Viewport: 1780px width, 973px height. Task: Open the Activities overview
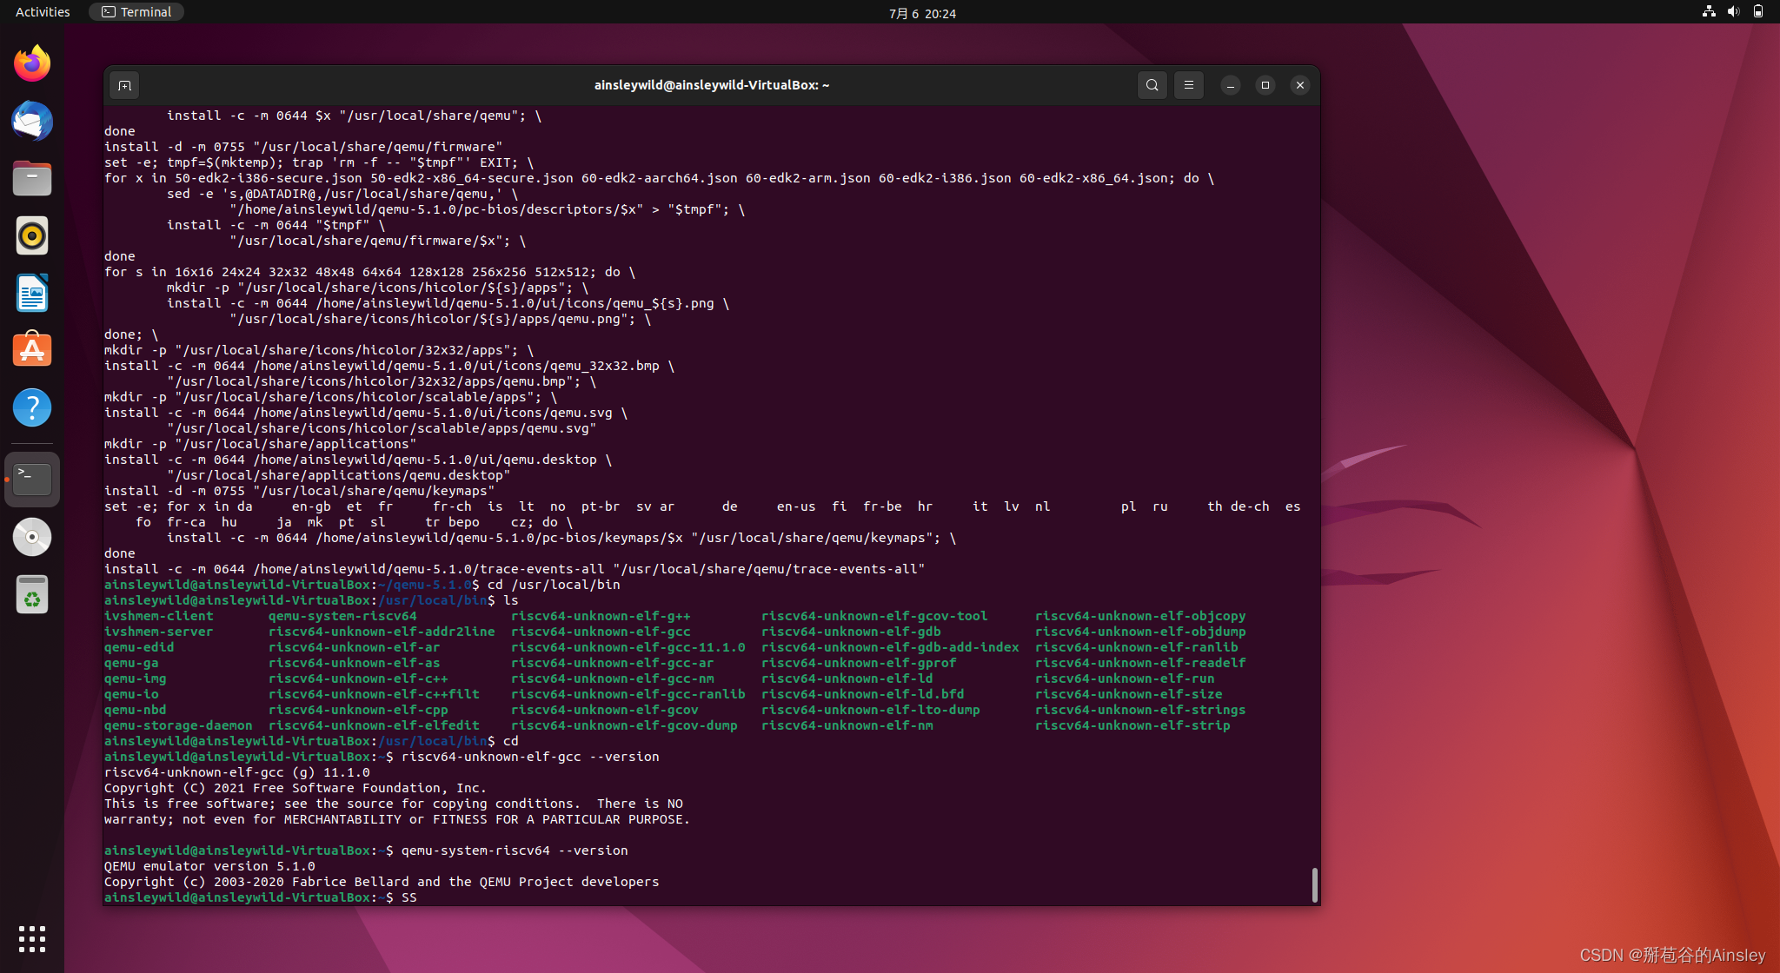[43, 12]
